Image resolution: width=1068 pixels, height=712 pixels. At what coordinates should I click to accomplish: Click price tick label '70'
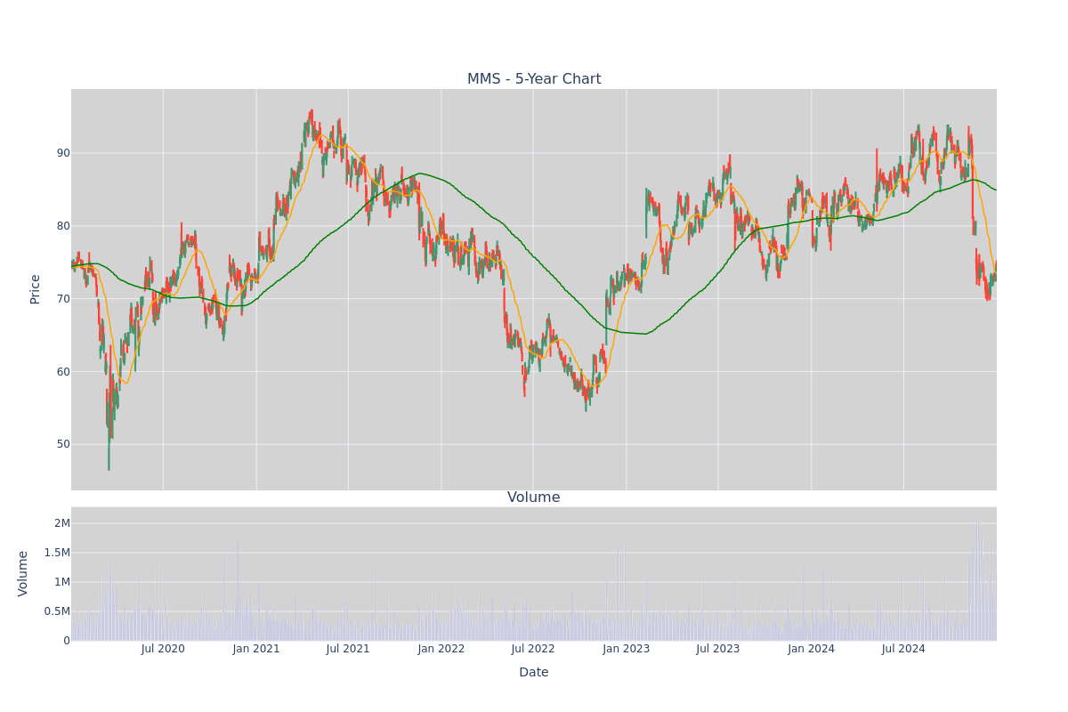[63, 299]
